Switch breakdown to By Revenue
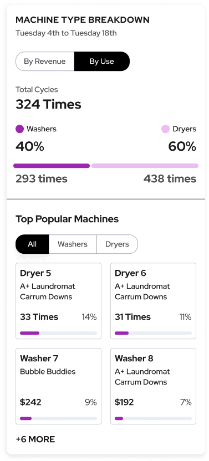Image resolution: width=209 pixels, height=461 pixels. (x=45, y=62)
